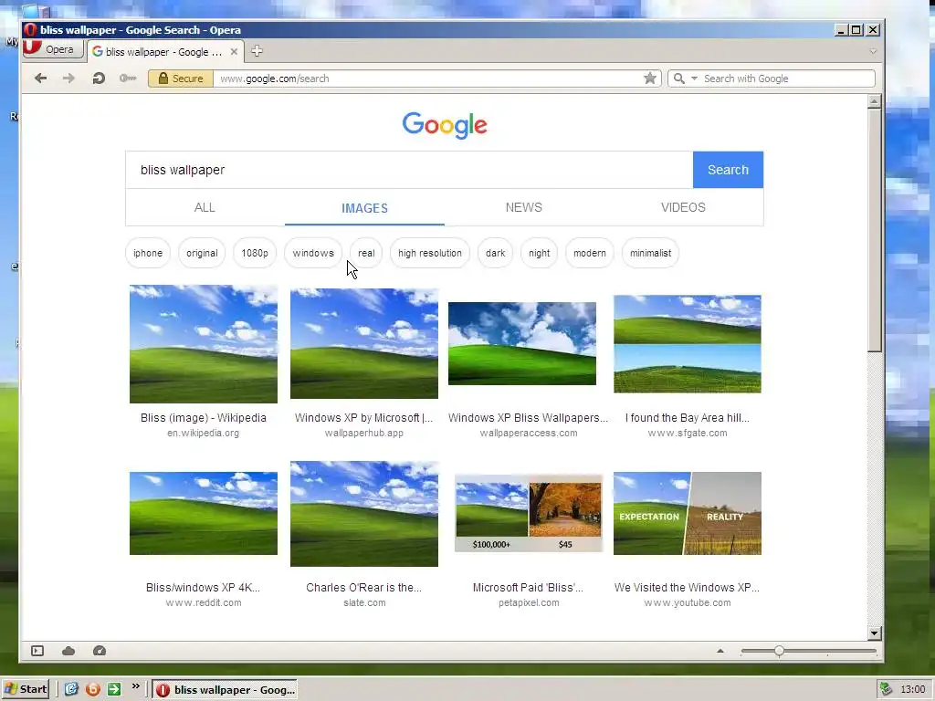935x701 pixels.
Task: Click the blue Search button
Action: 728,170
